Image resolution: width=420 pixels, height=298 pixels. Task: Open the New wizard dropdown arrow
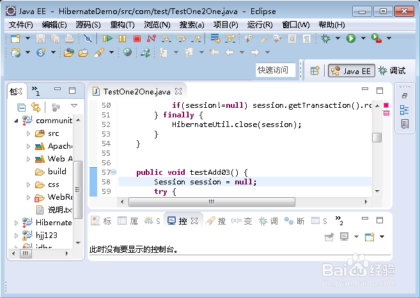point(27,38)
